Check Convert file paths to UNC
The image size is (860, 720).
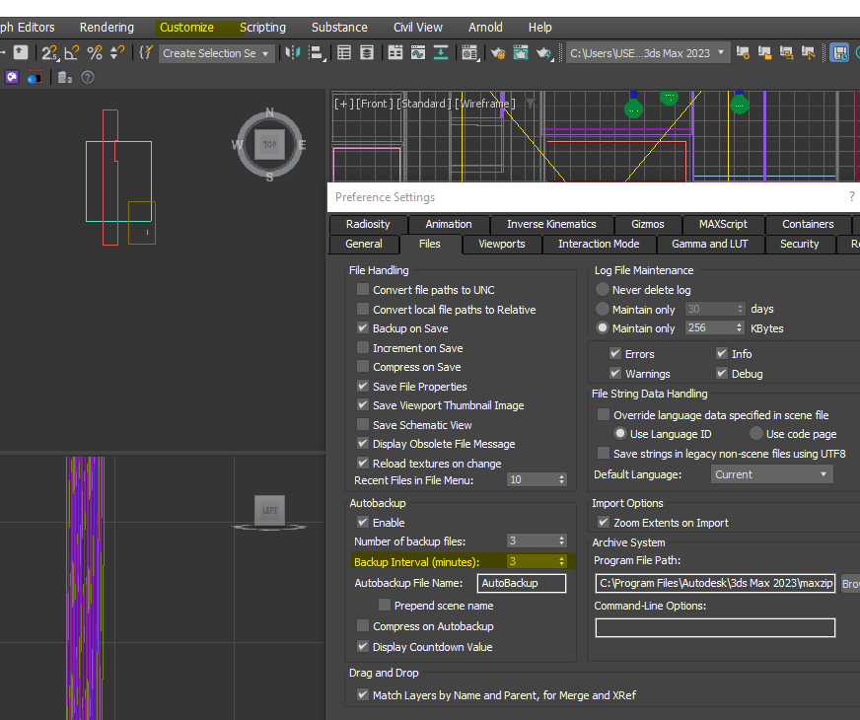pos(363,290)
